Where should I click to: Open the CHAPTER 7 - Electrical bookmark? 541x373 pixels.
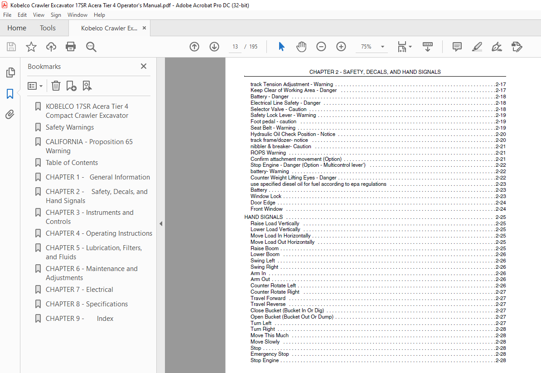coord(79,290)
